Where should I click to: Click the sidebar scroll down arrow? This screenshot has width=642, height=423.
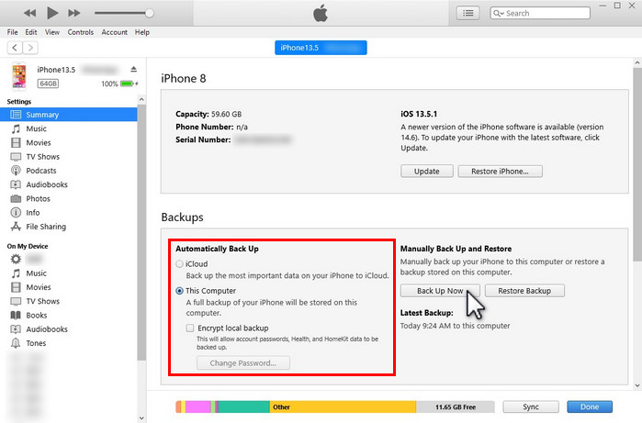[x=141, y=418]
